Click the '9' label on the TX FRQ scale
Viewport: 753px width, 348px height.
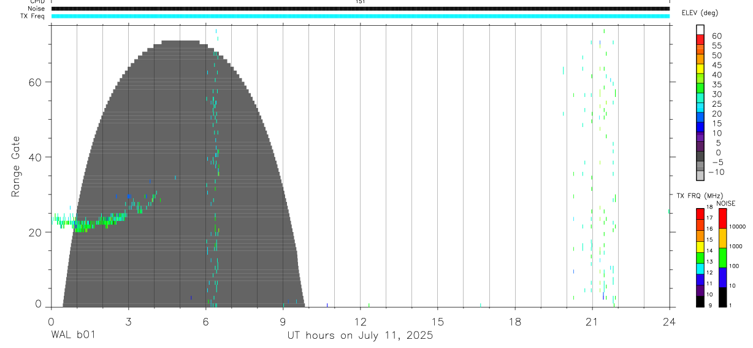(710, 305)
